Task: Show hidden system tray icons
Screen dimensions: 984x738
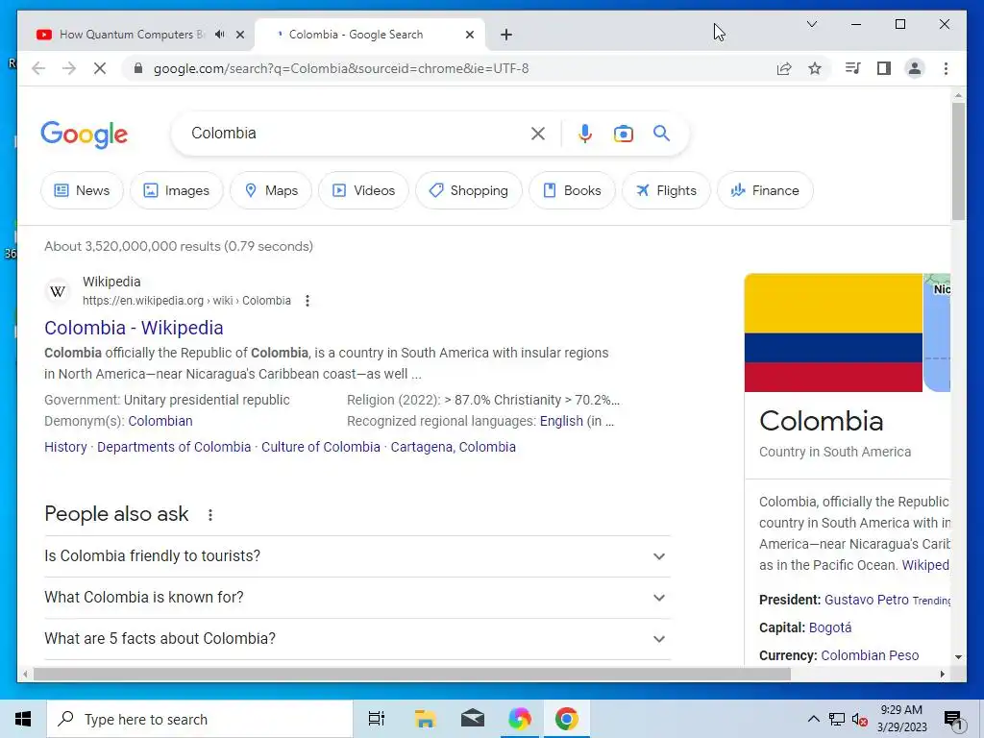Action: 813,719
